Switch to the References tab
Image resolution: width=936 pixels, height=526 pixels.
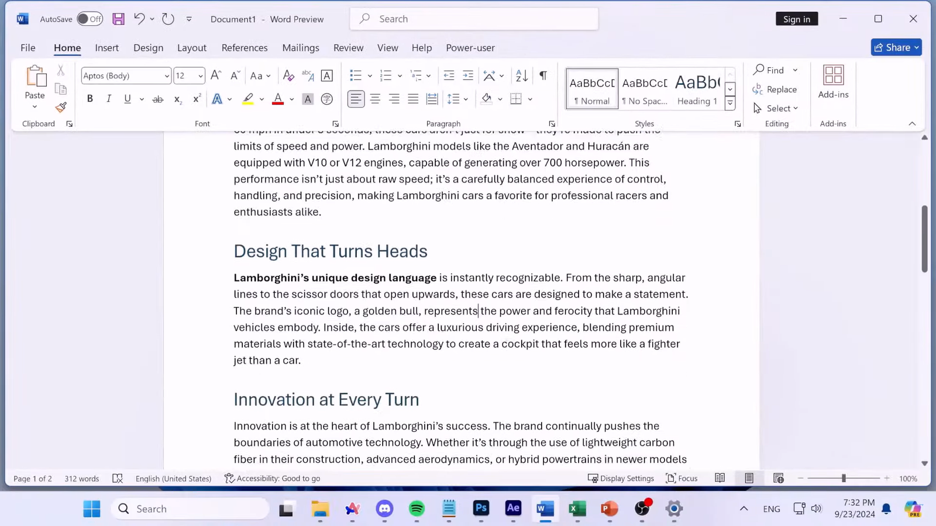point(244,47)
